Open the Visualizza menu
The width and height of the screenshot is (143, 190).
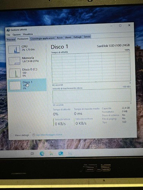[x=28, y=34]
